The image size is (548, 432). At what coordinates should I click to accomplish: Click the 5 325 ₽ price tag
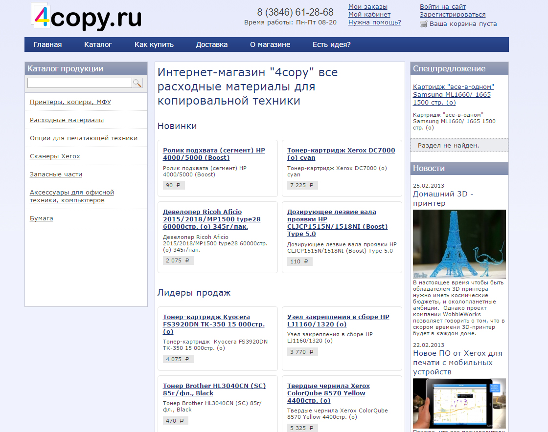tap(302, 428)
